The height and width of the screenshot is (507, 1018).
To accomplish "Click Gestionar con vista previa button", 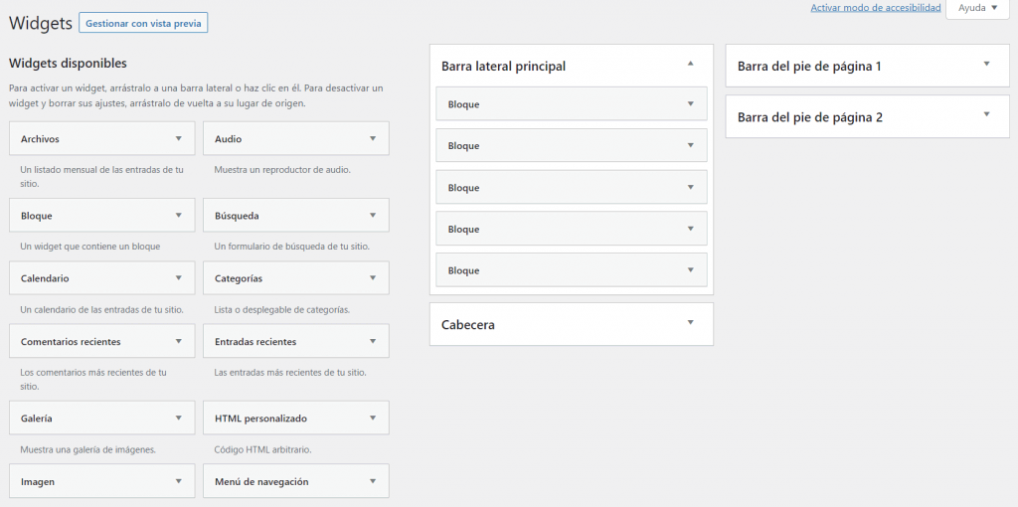I will [143, 23].
